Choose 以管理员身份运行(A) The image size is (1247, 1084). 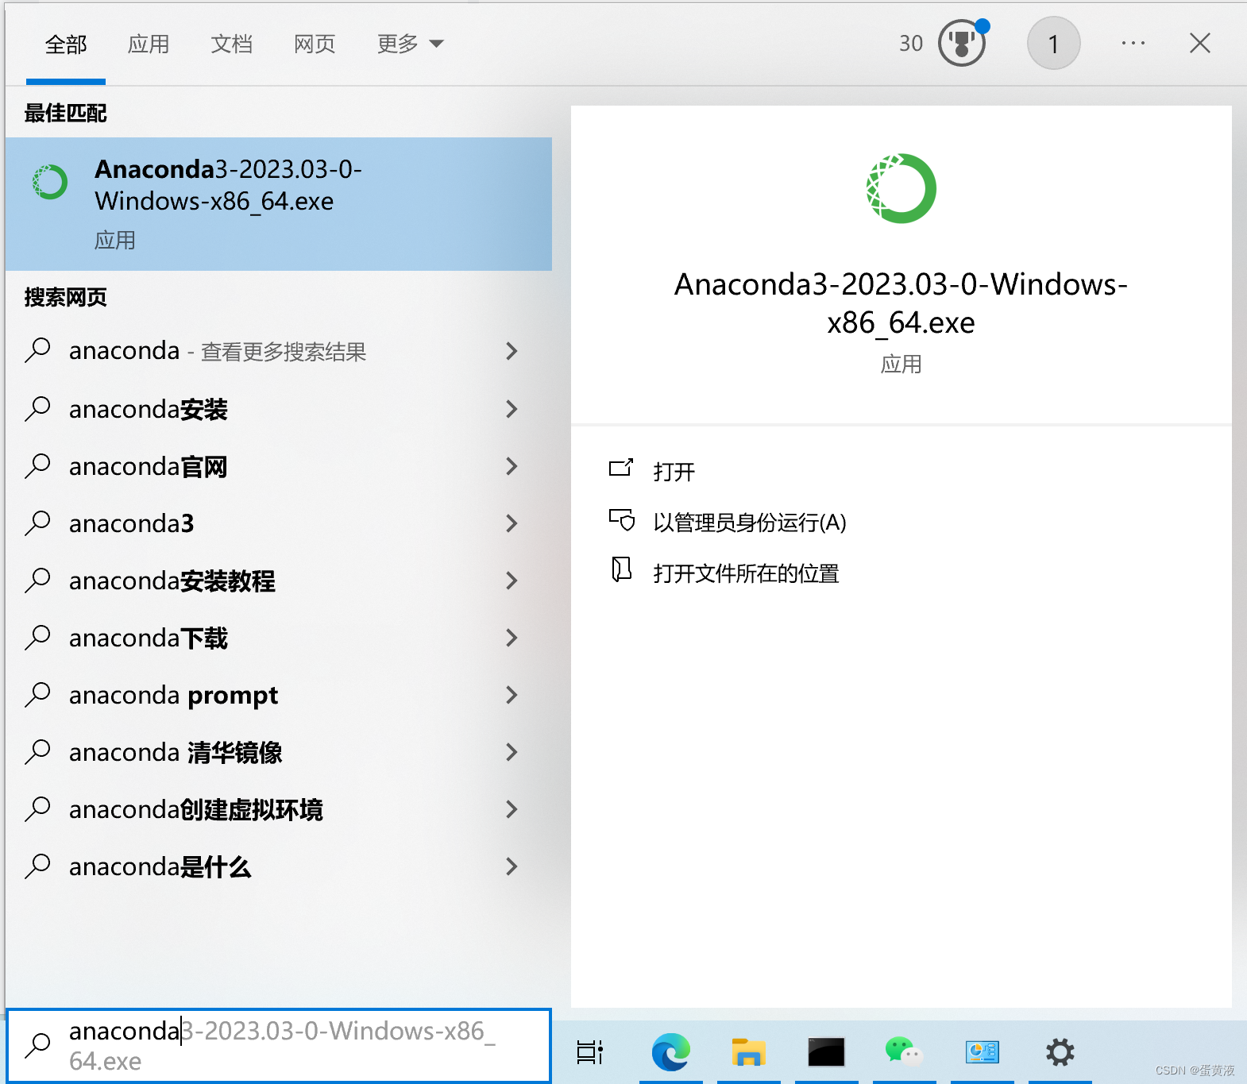click(x=750, y=523)
